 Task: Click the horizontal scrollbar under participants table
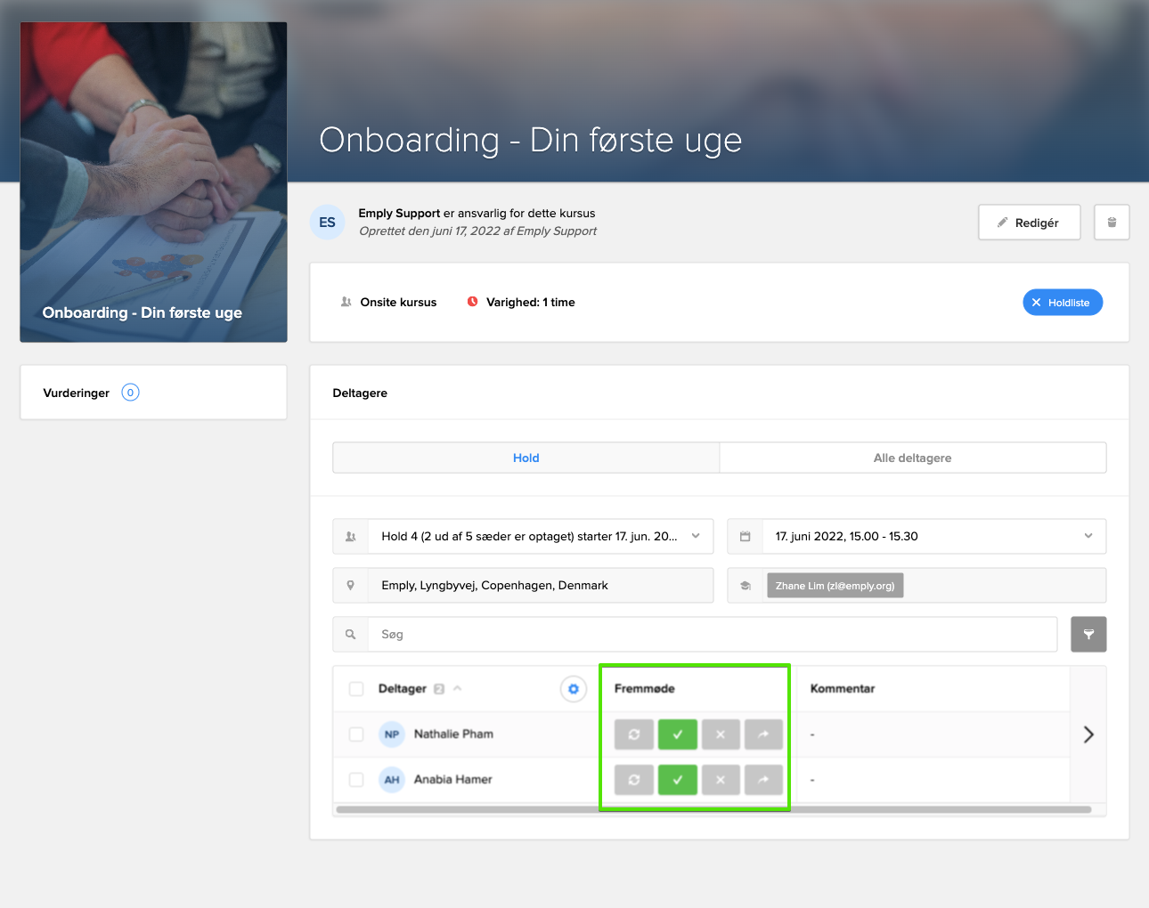[x=713, y=810]
